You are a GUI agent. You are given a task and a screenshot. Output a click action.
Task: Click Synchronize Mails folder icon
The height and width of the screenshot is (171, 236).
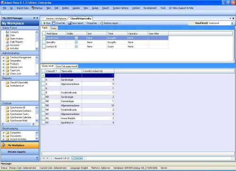pyautogui.click(x=8, y=121)
